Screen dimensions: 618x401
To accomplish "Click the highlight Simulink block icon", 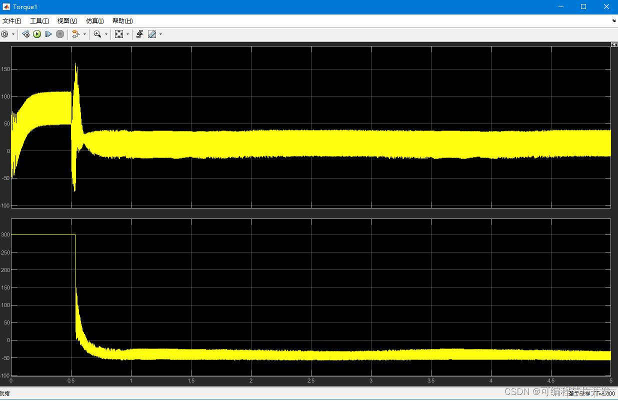I will [76, 34].
